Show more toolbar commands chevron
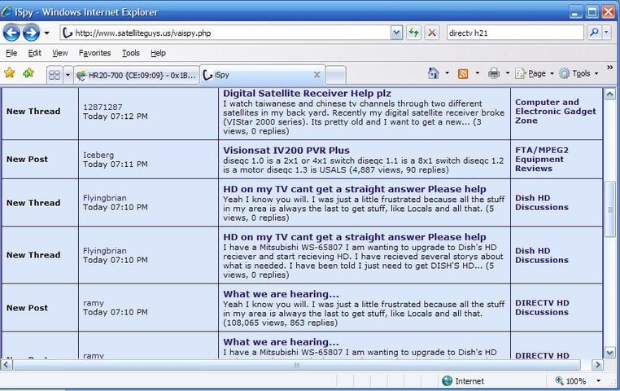The image size is (620, 391). coord(610,68)
